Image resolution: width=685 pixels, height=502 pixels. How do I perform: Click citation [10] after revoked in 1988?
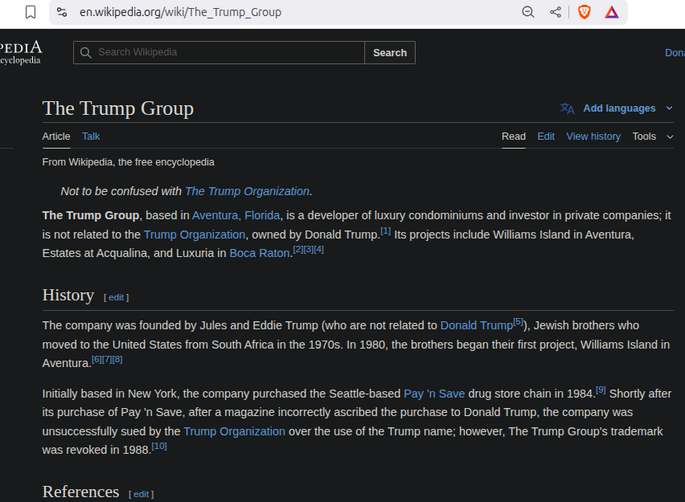pyautogui.click(x=159, y=446)
